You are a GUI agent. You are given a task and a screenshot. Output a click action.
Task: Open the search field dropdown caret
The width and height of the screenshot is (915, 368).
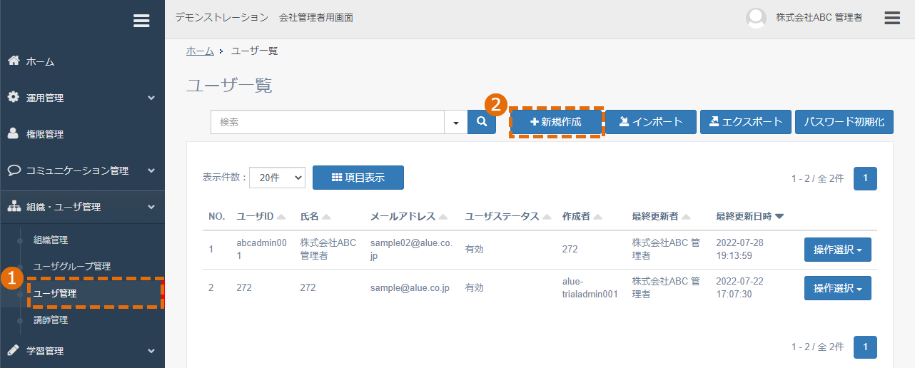point(455,122)
